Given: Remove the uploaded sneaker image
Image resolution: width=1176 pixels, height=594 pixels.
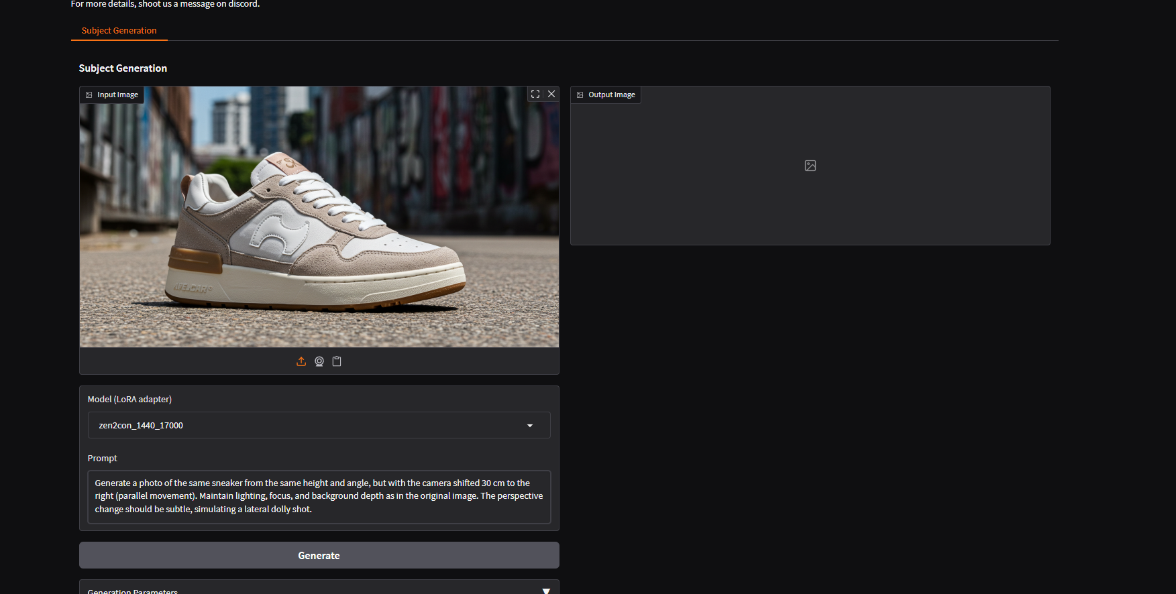Looking at the screenshot, I should tap(551, 95).
